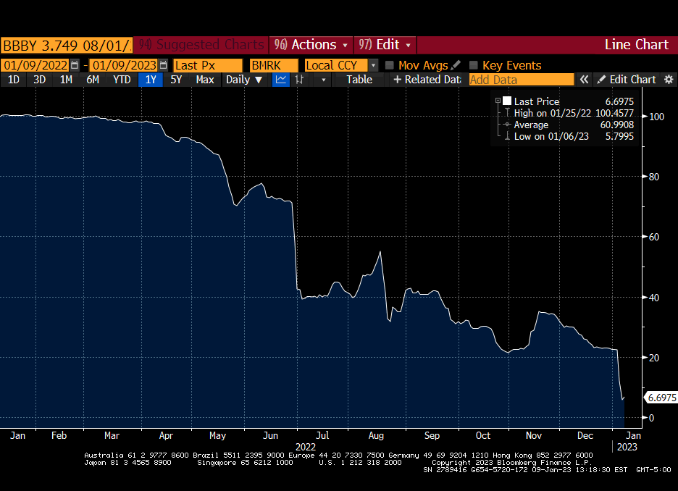The image size is (678, 491).
Task: Select the YTD time range
Action: click(122, 80)
